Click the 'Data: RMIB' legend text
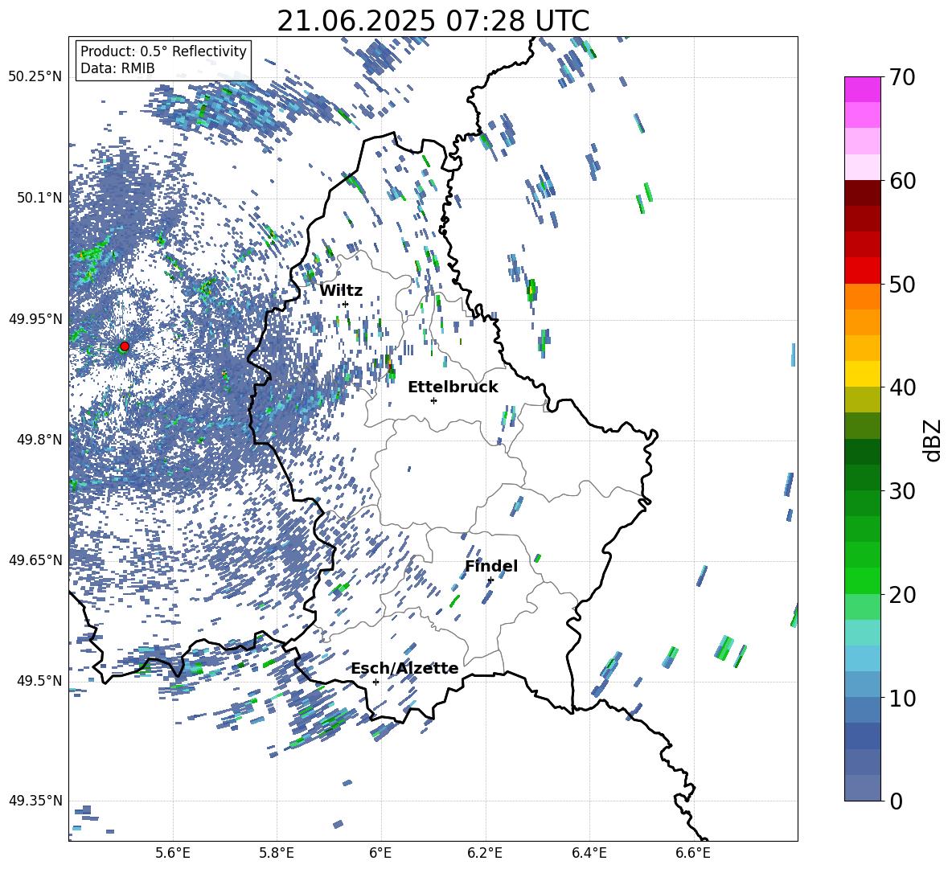This screenshot has height=869, width=952. point(117,68)
